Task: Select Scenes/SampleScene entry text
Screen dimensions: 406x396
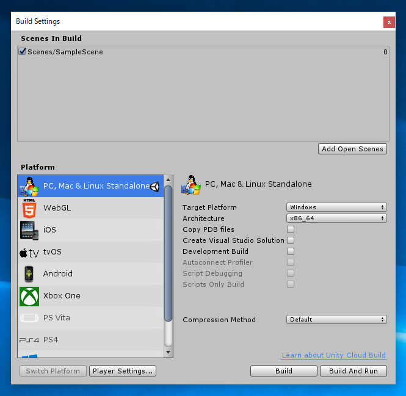Action: [65, 52]
